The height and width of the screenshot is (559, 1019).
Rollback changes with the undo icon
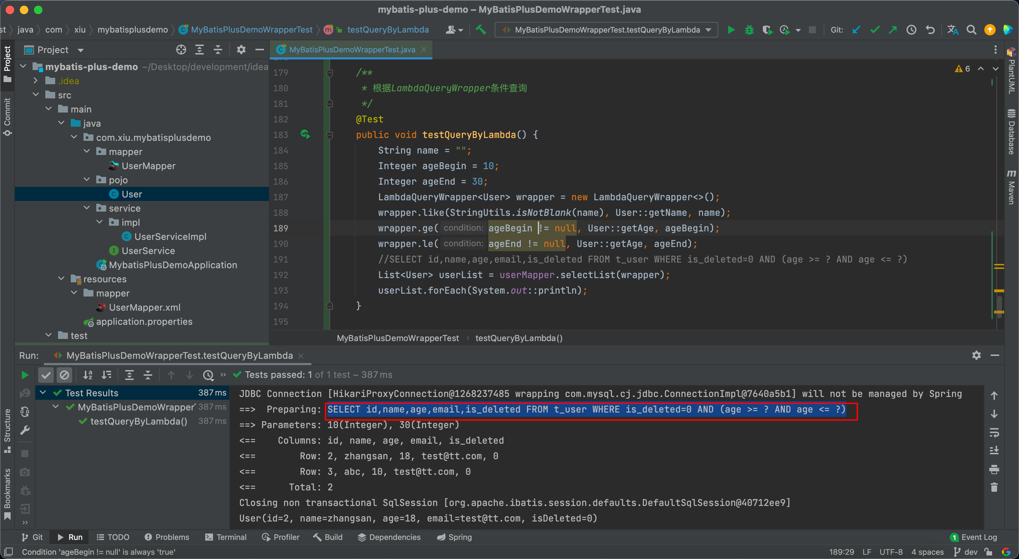click(930, 30)
